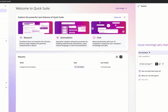Click 'Welcome to Quick Suite' heading
168x112 pixels.
point(33,8)
